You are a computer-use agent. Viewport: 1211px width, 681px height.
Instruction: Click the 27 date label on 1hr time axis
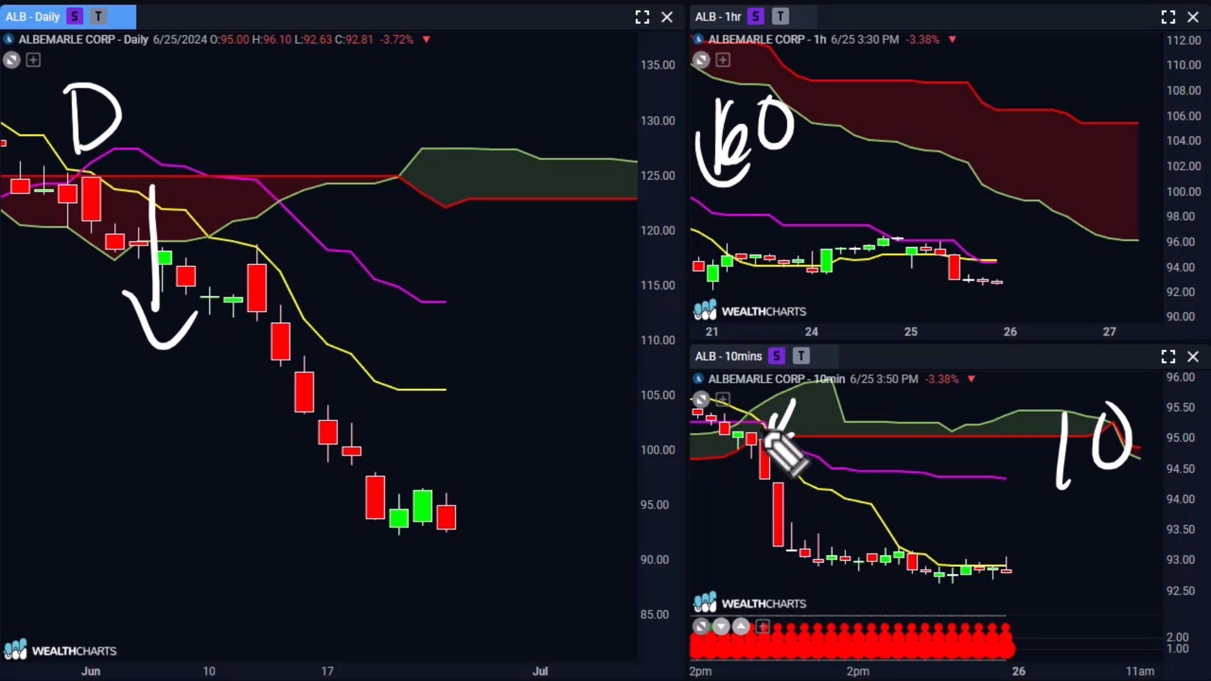(x=1109, y=332)
